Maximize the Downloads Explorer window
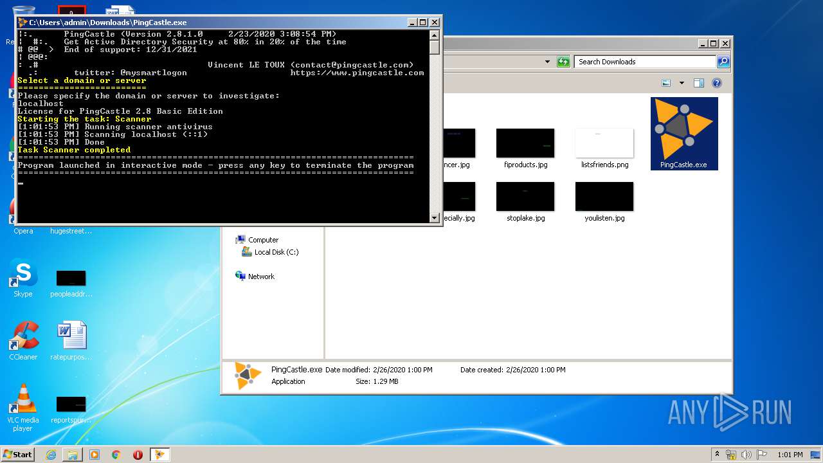The width and height of the screenshot is (823, 463). tap(713, 44)
